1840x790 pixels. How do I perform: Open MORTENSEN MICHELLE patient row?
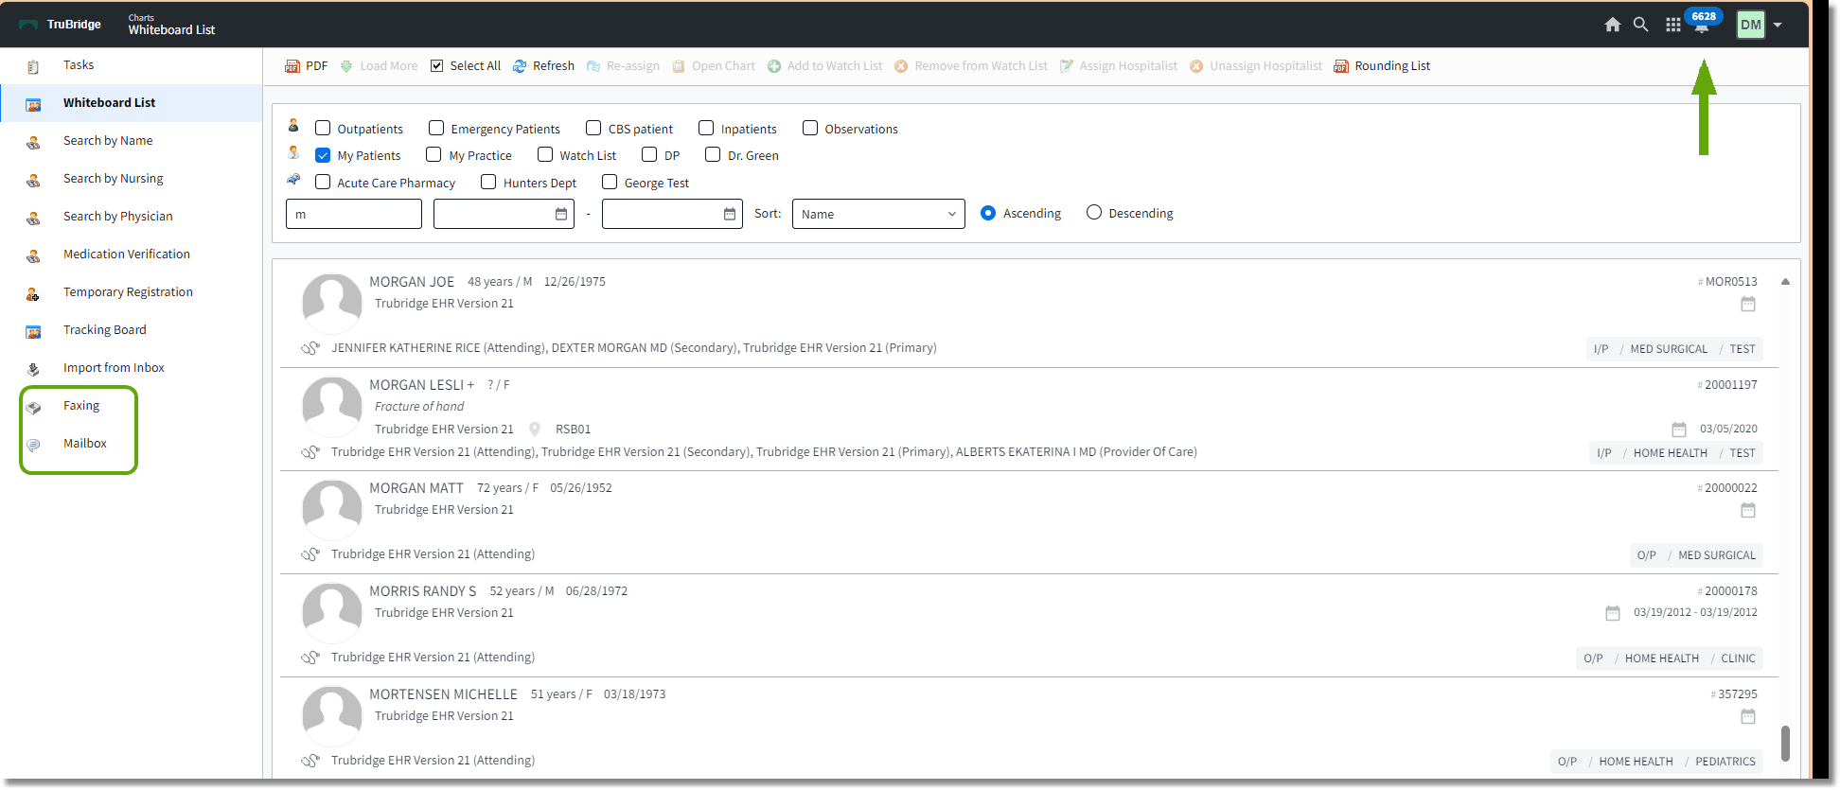(1029, 728)
